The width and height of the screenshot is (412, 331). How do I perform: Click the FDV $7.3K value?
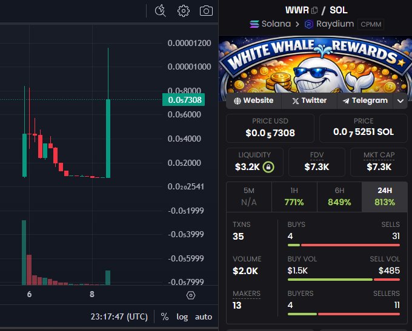click(x=317, y=166)
